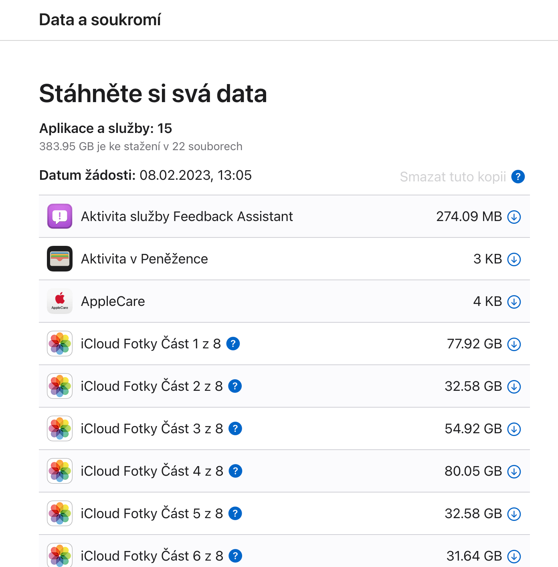This screenshot has height=567, width=558.
Task: Download iCloud Fotky Část 2 z 8
Action: [514, 387]
